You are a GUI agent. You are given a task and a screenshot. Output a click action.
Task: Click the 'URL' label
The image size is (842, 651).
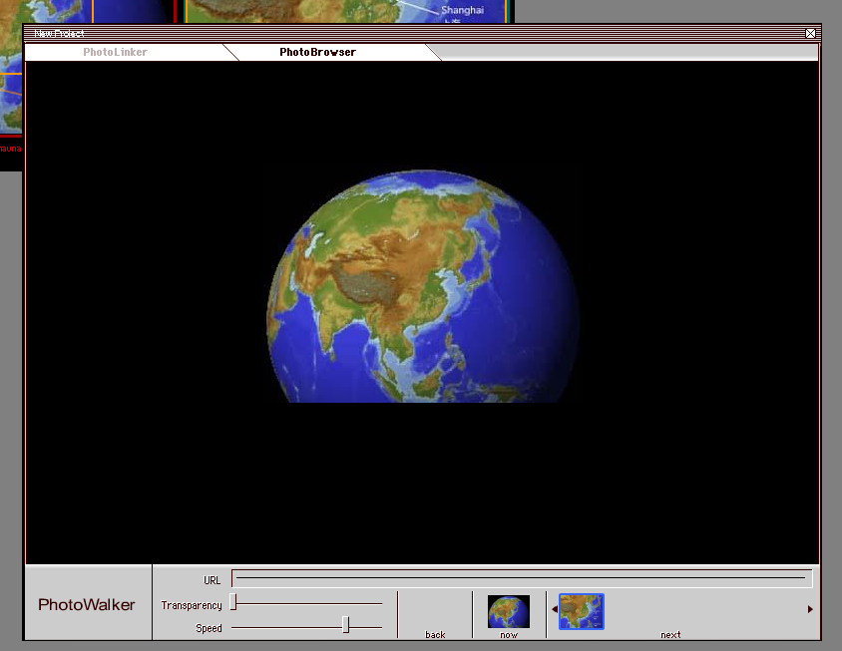point(211,579)
